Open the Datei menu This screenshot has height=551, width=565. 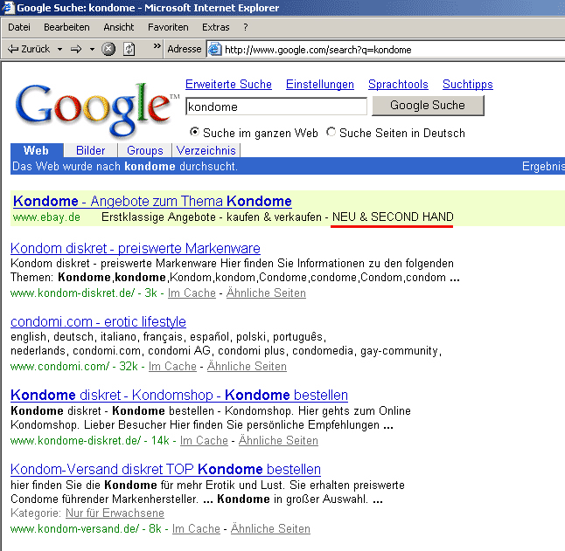point(19,27)
